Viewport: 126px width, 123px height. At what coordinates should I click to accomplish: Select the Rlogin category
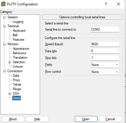click(x=17, y=89)
